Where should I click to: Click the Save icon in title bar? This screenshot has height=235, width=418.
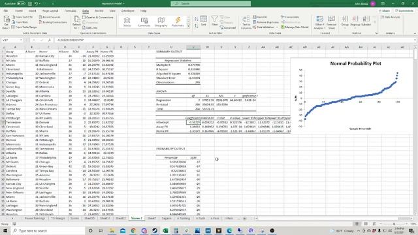click(30, 3)
